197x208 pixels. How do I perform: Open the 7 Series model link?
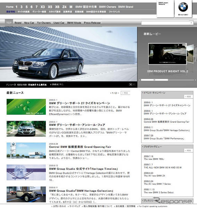[36, 7]
